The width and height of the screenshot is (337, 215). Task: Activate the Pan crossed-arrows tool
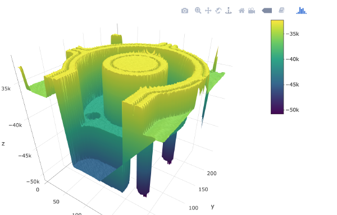(x=208, y=11)
